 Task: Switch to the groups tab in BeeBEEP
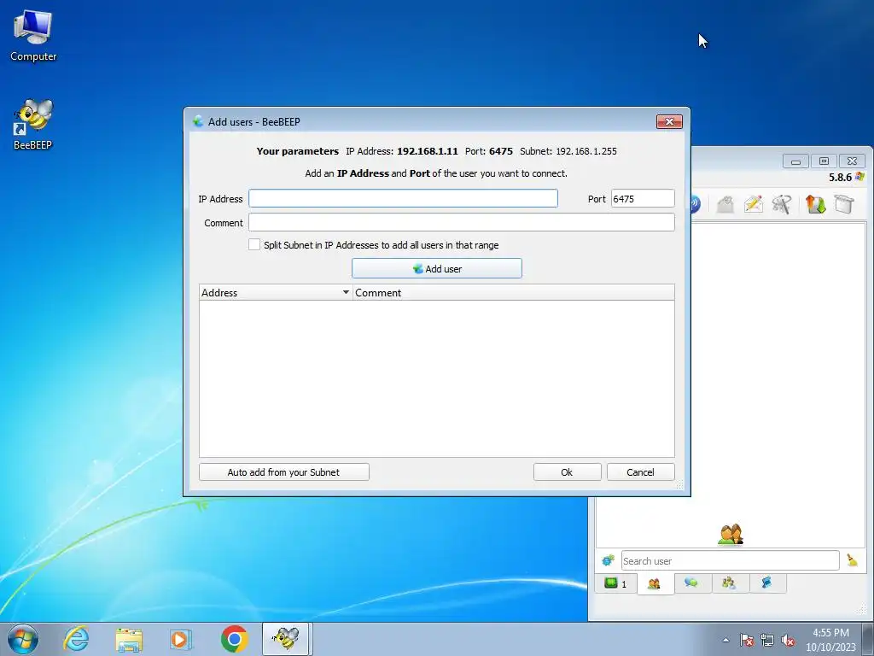[x=729, y=583]
